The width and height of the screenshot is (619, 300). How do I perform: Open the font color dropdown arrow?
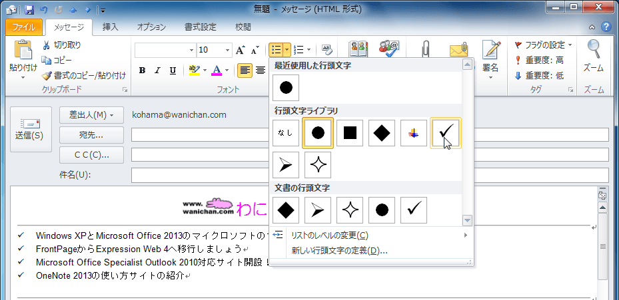click(x=227, y=71)
